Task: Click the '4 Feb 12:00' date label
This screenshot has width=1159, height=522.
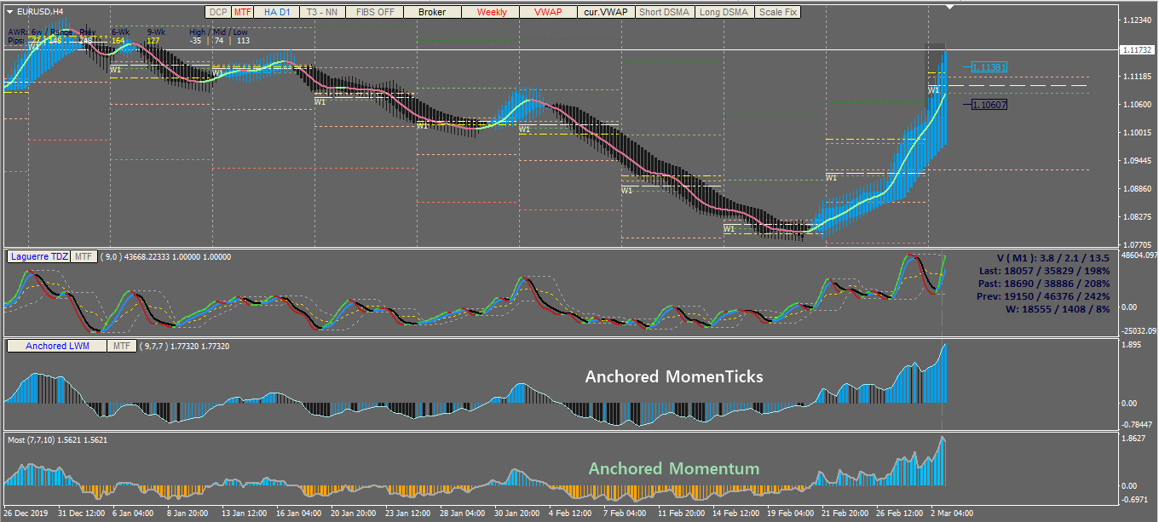Action: click(x=570, y=514)
